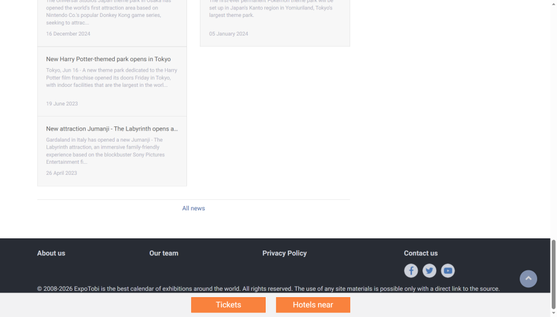Open the Contact us footer link

[421, 253]
